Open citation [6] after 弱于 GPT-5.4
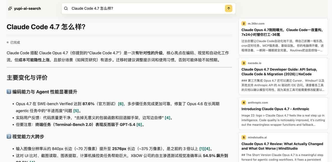Viewport: 332px width, 162px height. click(x=139, y=125)
